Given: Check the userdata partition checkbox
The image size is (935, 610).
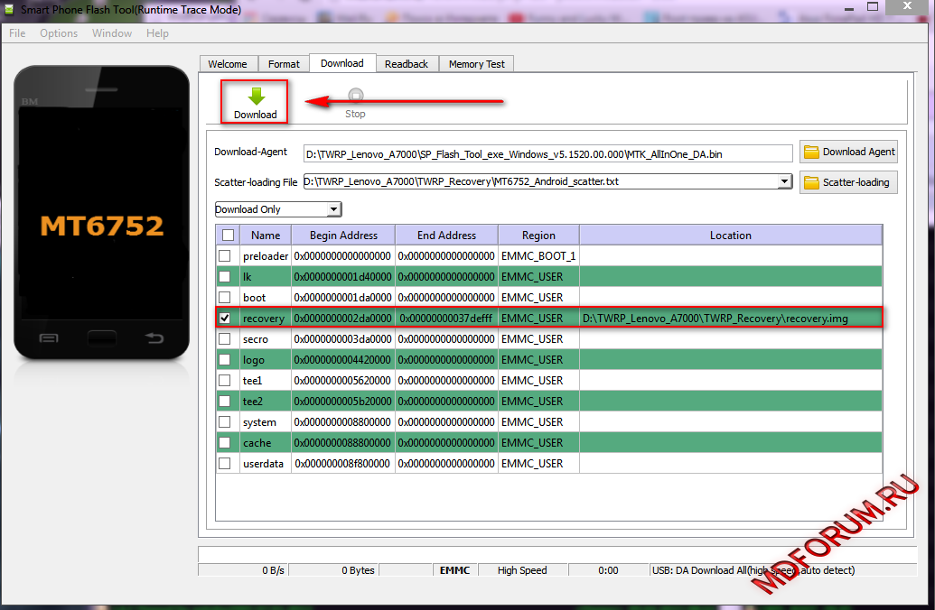Looking at the screenshot, I should pyautogui.click(x=225, y=464).
